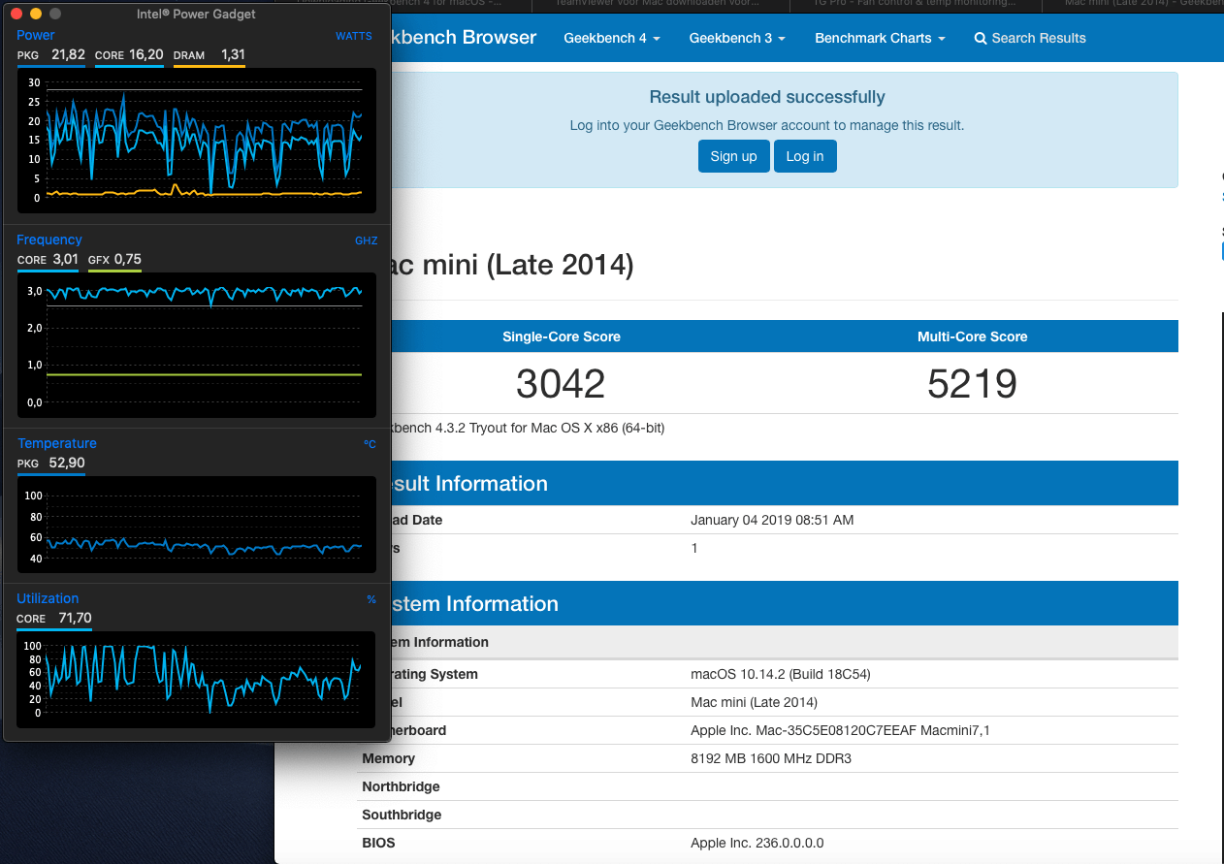
Task: Select the Frequency panel heading
Action: pos(49,240)
